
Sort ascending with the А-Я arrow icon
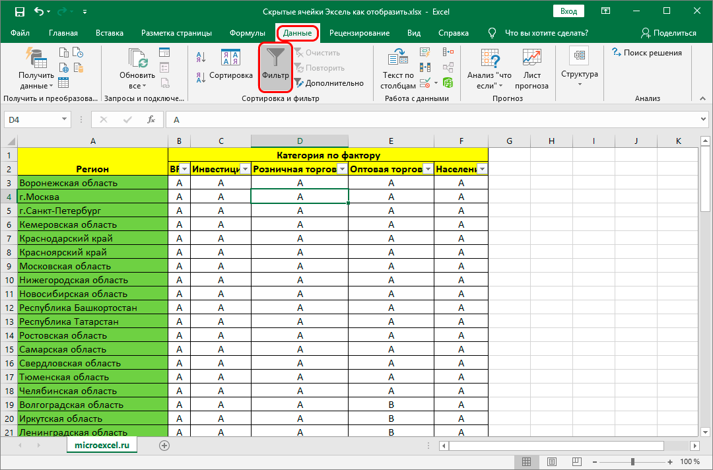click(201, 58)
